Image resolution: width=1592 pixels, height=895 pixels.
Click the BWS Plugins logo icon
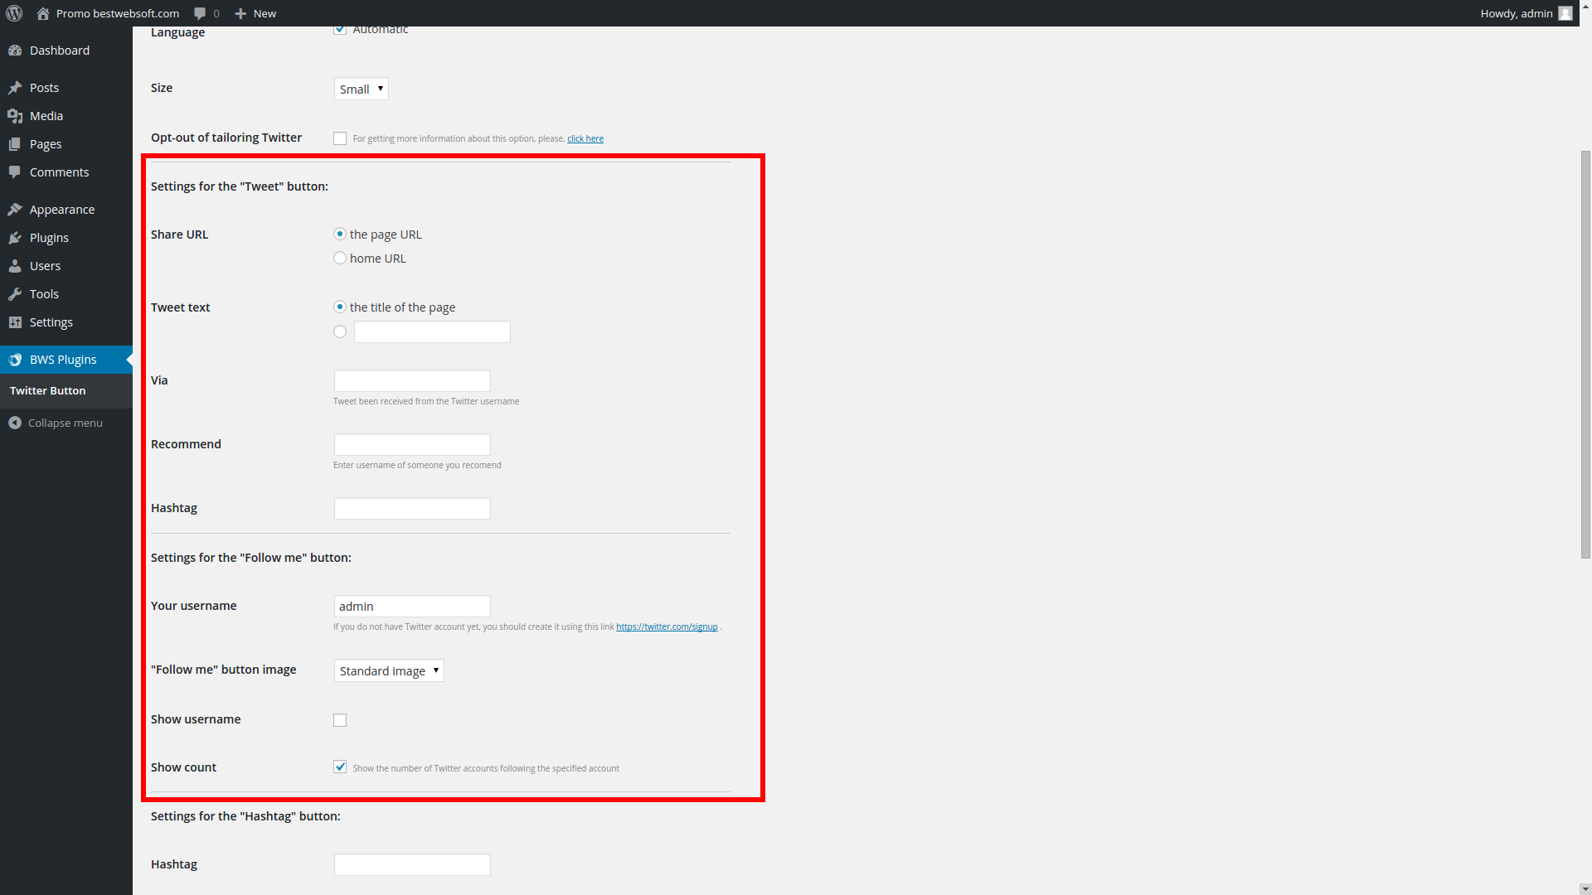15,360
